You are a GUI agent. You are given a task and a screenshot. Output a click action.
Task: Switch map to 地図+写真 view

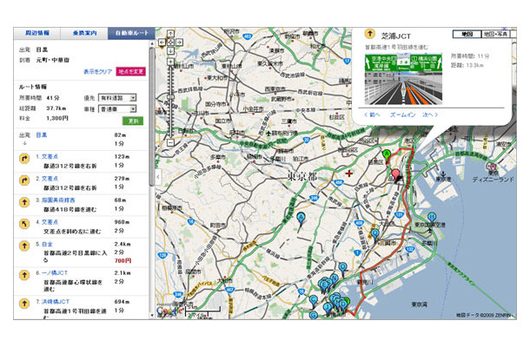click(x=495, y=34)
